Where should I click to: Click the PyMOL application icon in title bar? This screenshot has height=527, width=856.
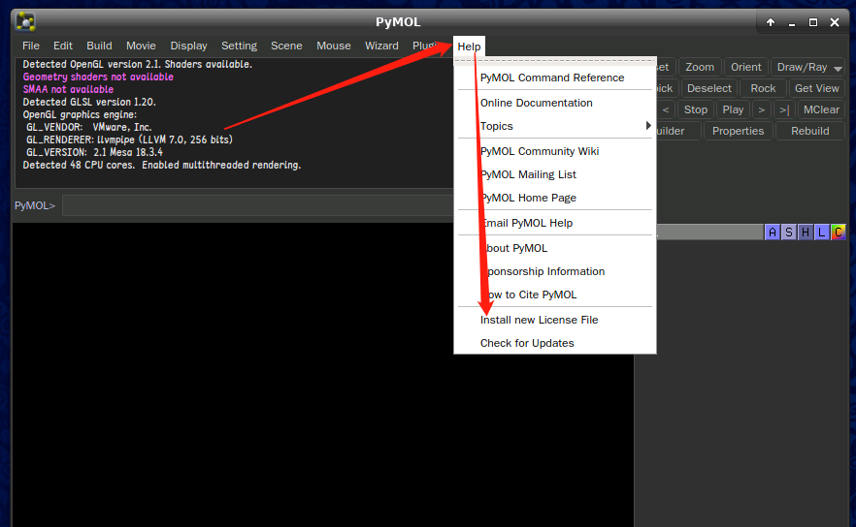click(25, 22)
